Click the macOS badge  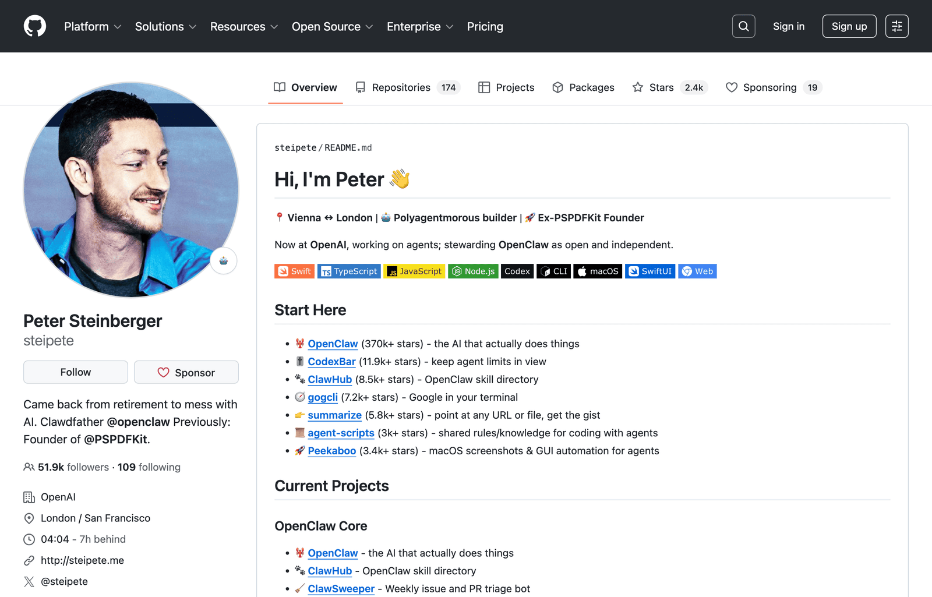pos(598,271)
